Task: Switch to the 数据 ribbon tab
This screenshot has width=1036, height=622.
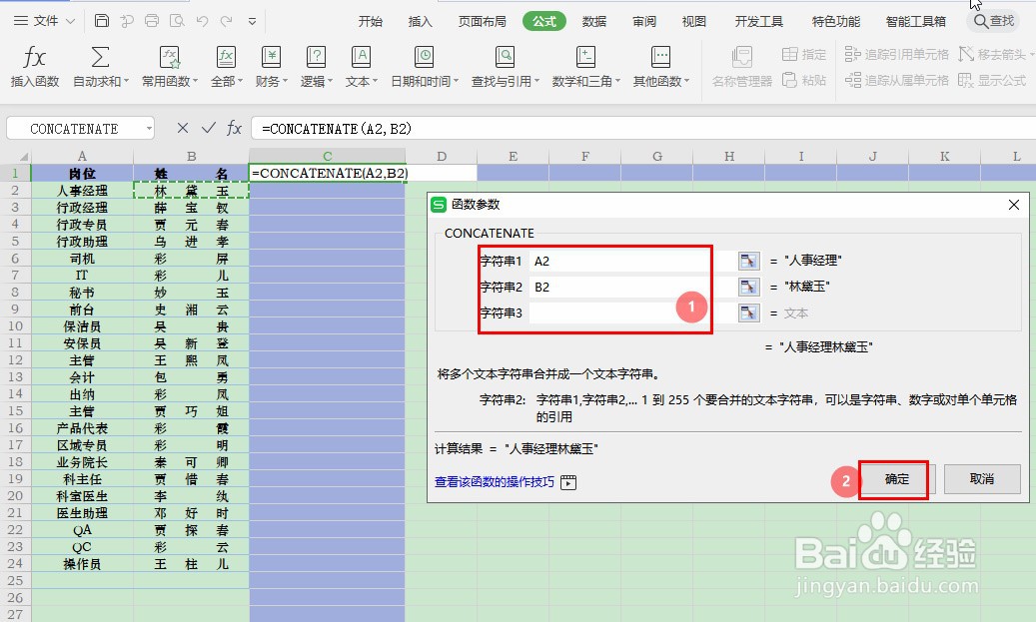Action: (x=593, y=20)
